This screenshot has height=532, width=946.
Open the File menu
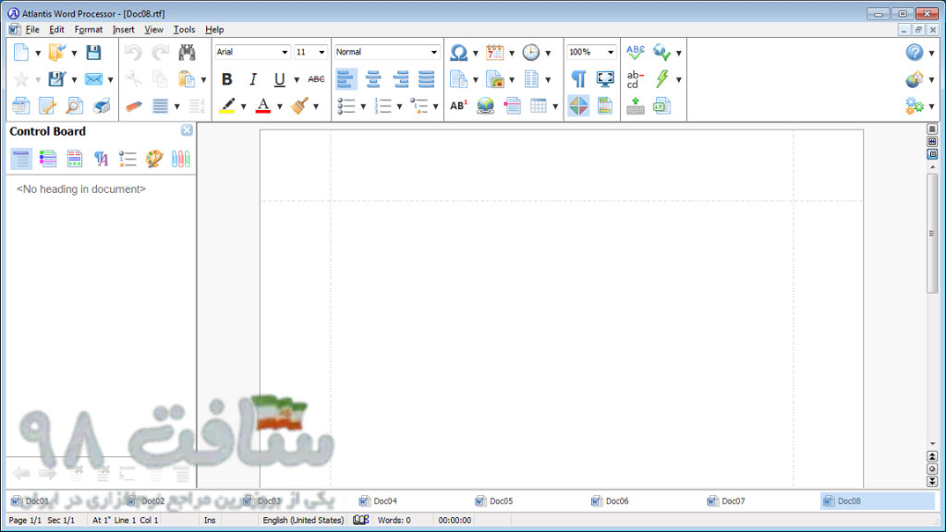32,30
